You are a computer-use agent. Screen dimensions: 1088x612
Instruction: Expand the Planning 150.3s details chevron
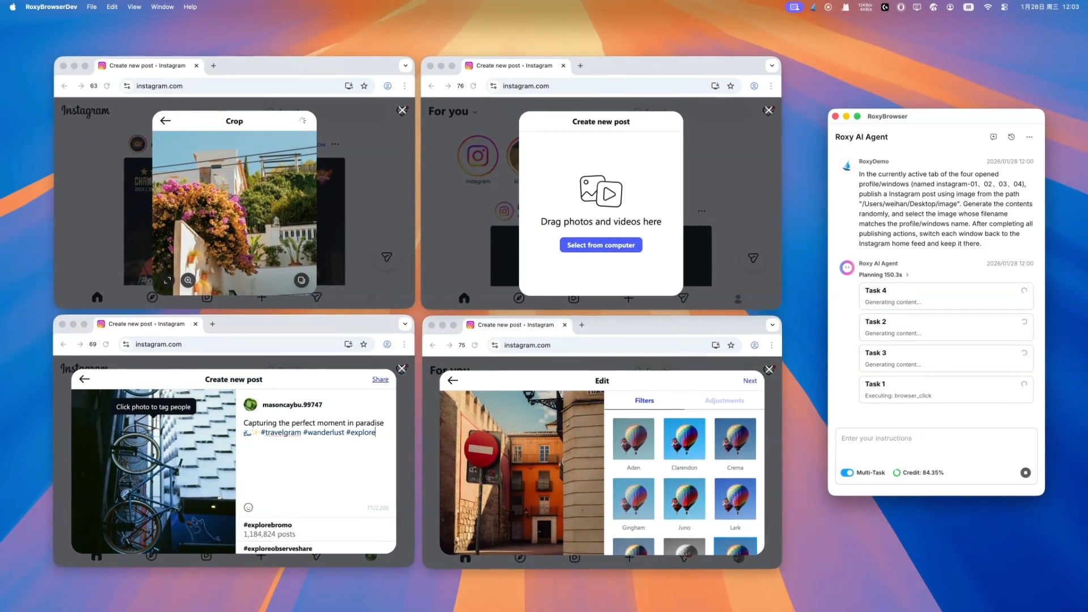(907, 275)
